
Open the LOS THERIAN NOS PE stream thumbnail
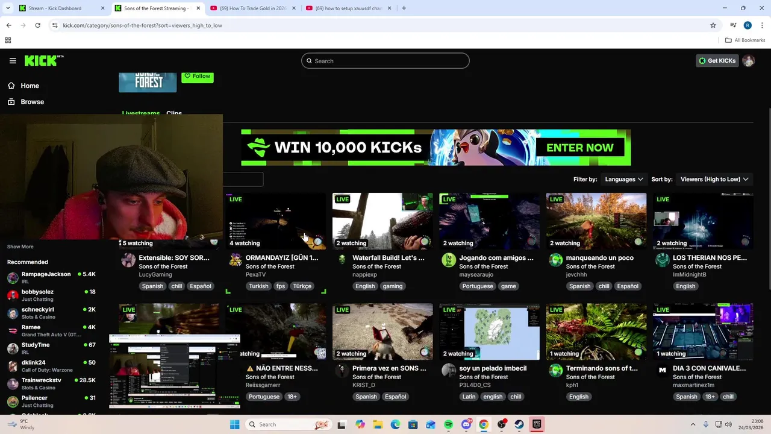click(703, 221)
